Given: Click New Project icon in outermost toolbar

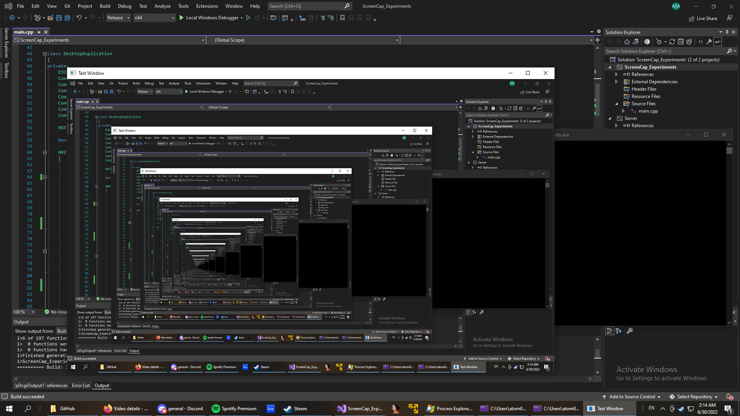Looking at the screenshot, I should 37,18.
